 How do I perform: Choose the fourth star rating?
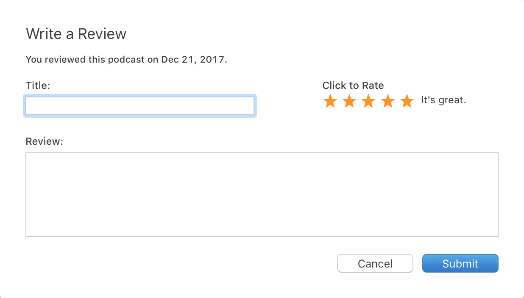coord(387,101)
